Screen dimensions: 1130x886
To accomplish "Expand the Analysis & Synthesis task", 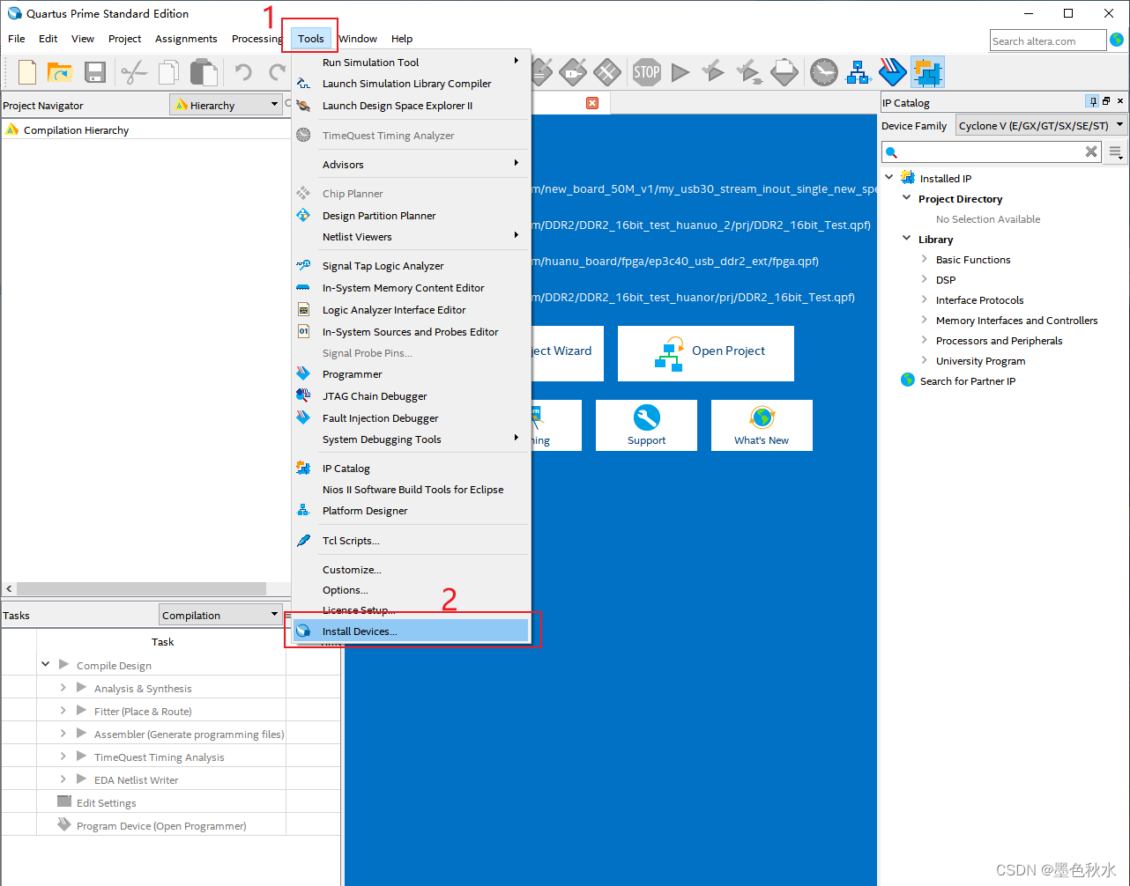I will 63,687.
